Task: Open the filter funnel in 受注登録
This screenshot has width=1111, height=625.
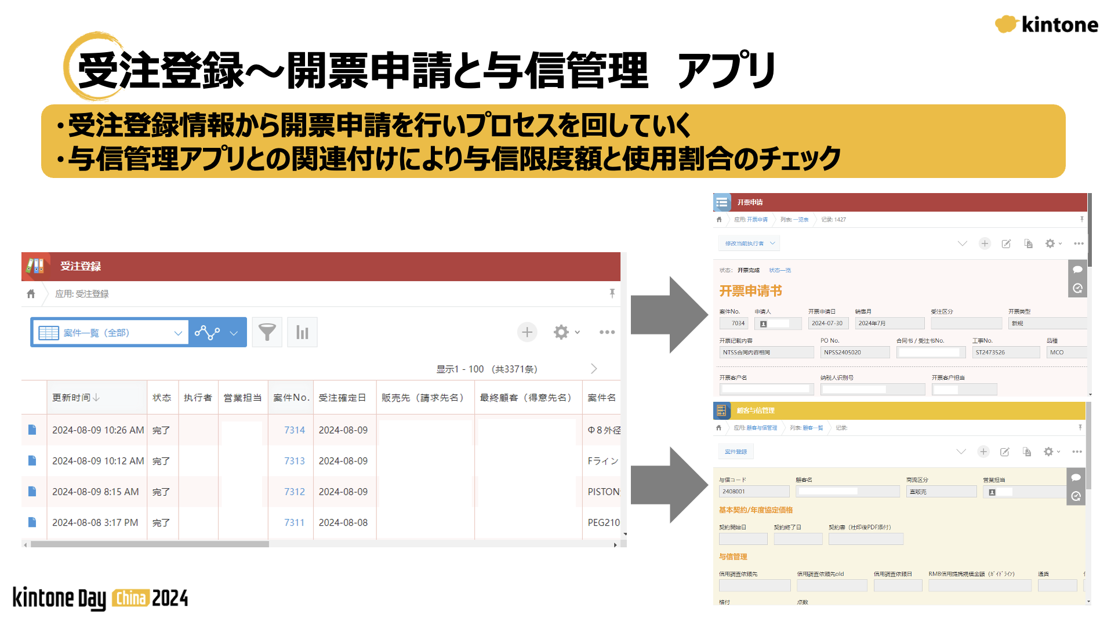Action: 267,332
